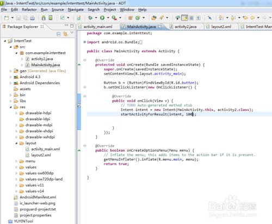Click the startActivityForResult code line
Screen dimensions: 272x224
click(158, 114)
